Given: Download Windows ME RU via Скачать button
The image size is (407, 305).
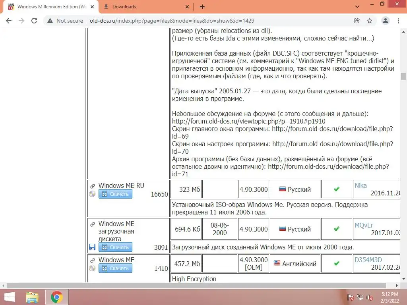Looking at the screenshot, I should click(x=115, y=194).
